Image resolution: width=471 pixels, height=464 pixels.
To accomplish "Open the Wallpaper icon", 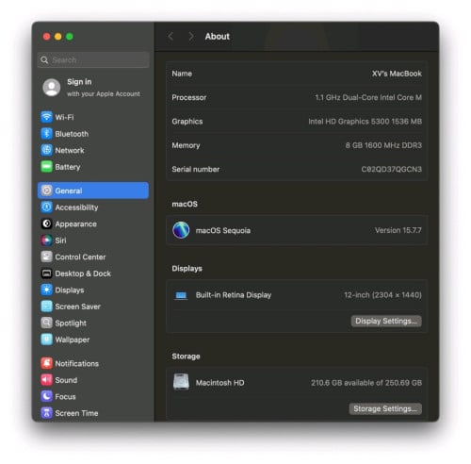I will [x=46, y=340].
